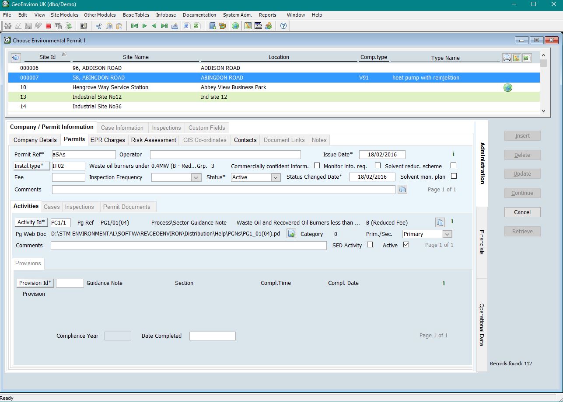Open the Prim./Sec. dropdown showing Primary
This screenshot has width=563, height=402.
pyautogui.click(x=447, y=234)
